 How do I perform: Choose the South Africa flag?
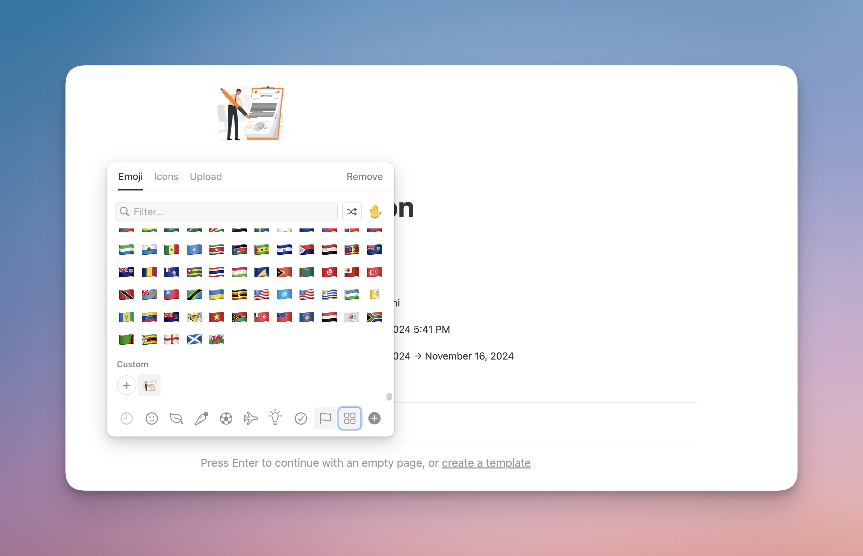(374, 317)
